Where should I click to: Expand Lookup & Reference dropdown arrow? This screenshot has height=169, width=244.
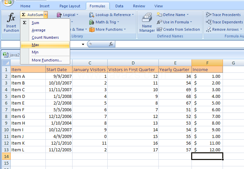click(x=133, y=15)
